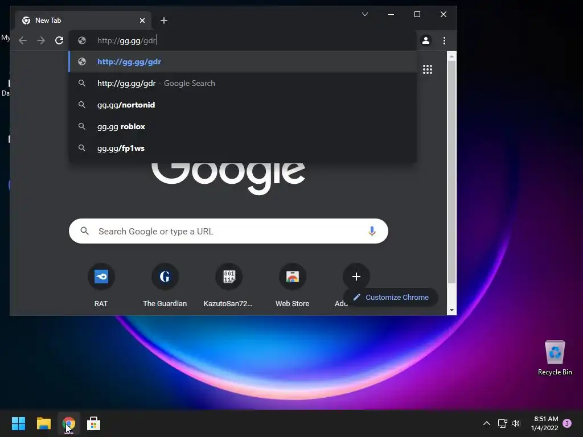Select the Recycle Bin desktop icon
The width and height of the screenshot is (583, 437).
click(555, 358)
